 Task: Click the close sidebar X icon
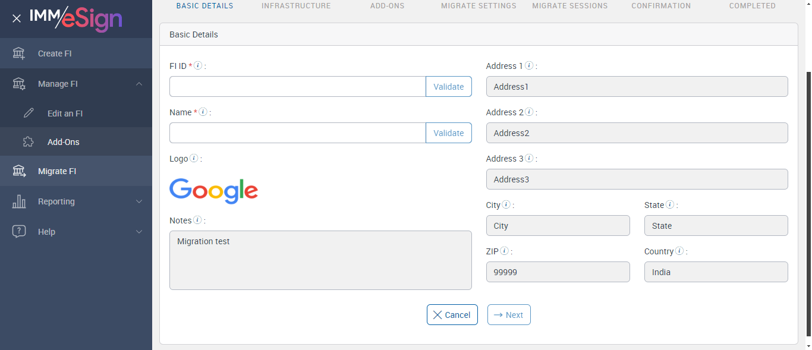(x=17, y=18)
